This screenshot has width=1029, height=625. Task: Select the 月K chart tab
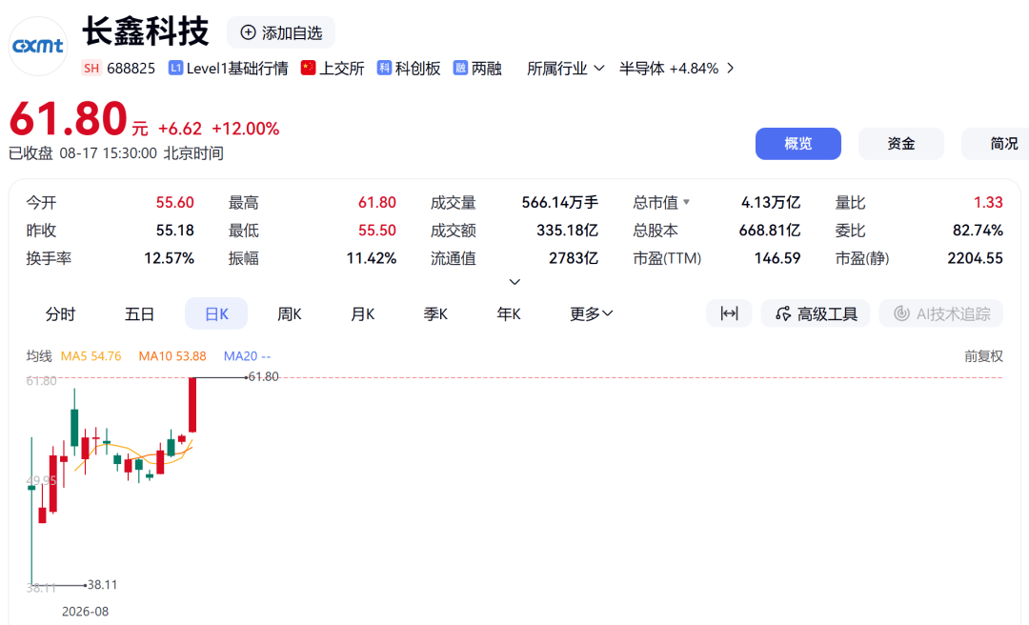point(362,313)
